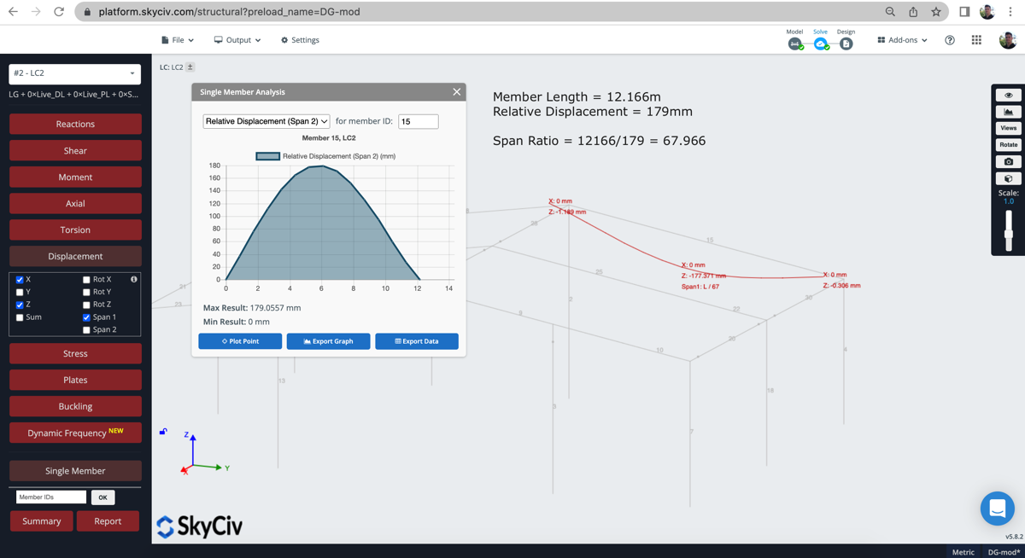
Task: Uncheck the X displacement checkbox
Action: (x=20, y=280)
